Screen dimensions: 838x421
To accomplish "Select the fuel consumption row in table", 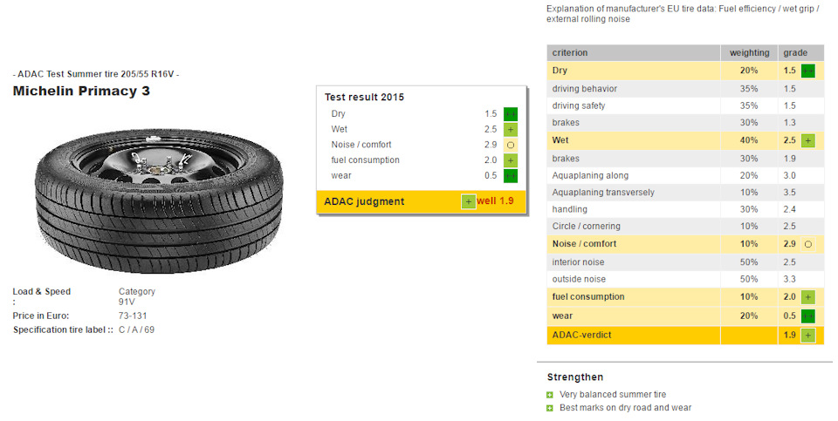I will [x=685, y=296].
